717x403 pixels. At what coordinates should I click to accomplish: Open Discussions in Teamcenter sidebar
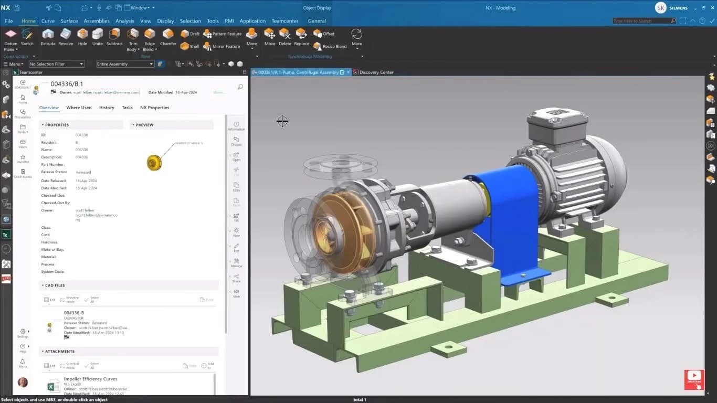tap(23, 114)
